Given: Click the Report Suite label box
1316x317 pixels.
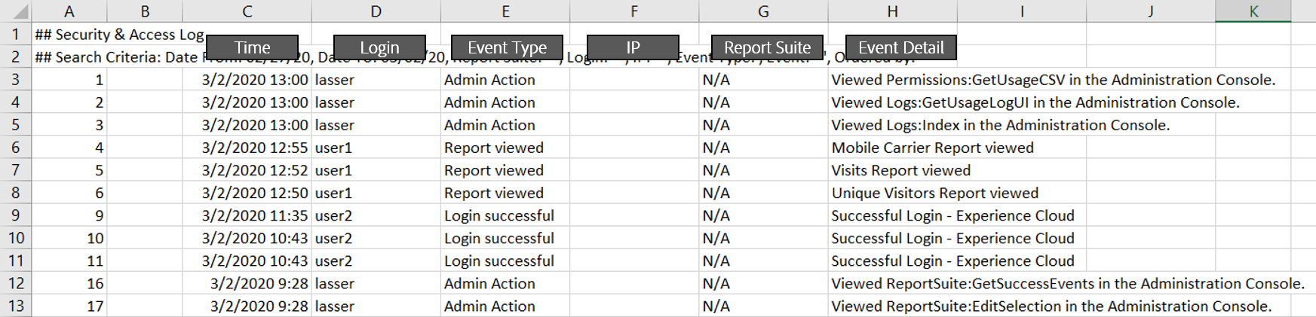Looking at the screenshot, I should (767, 47).
